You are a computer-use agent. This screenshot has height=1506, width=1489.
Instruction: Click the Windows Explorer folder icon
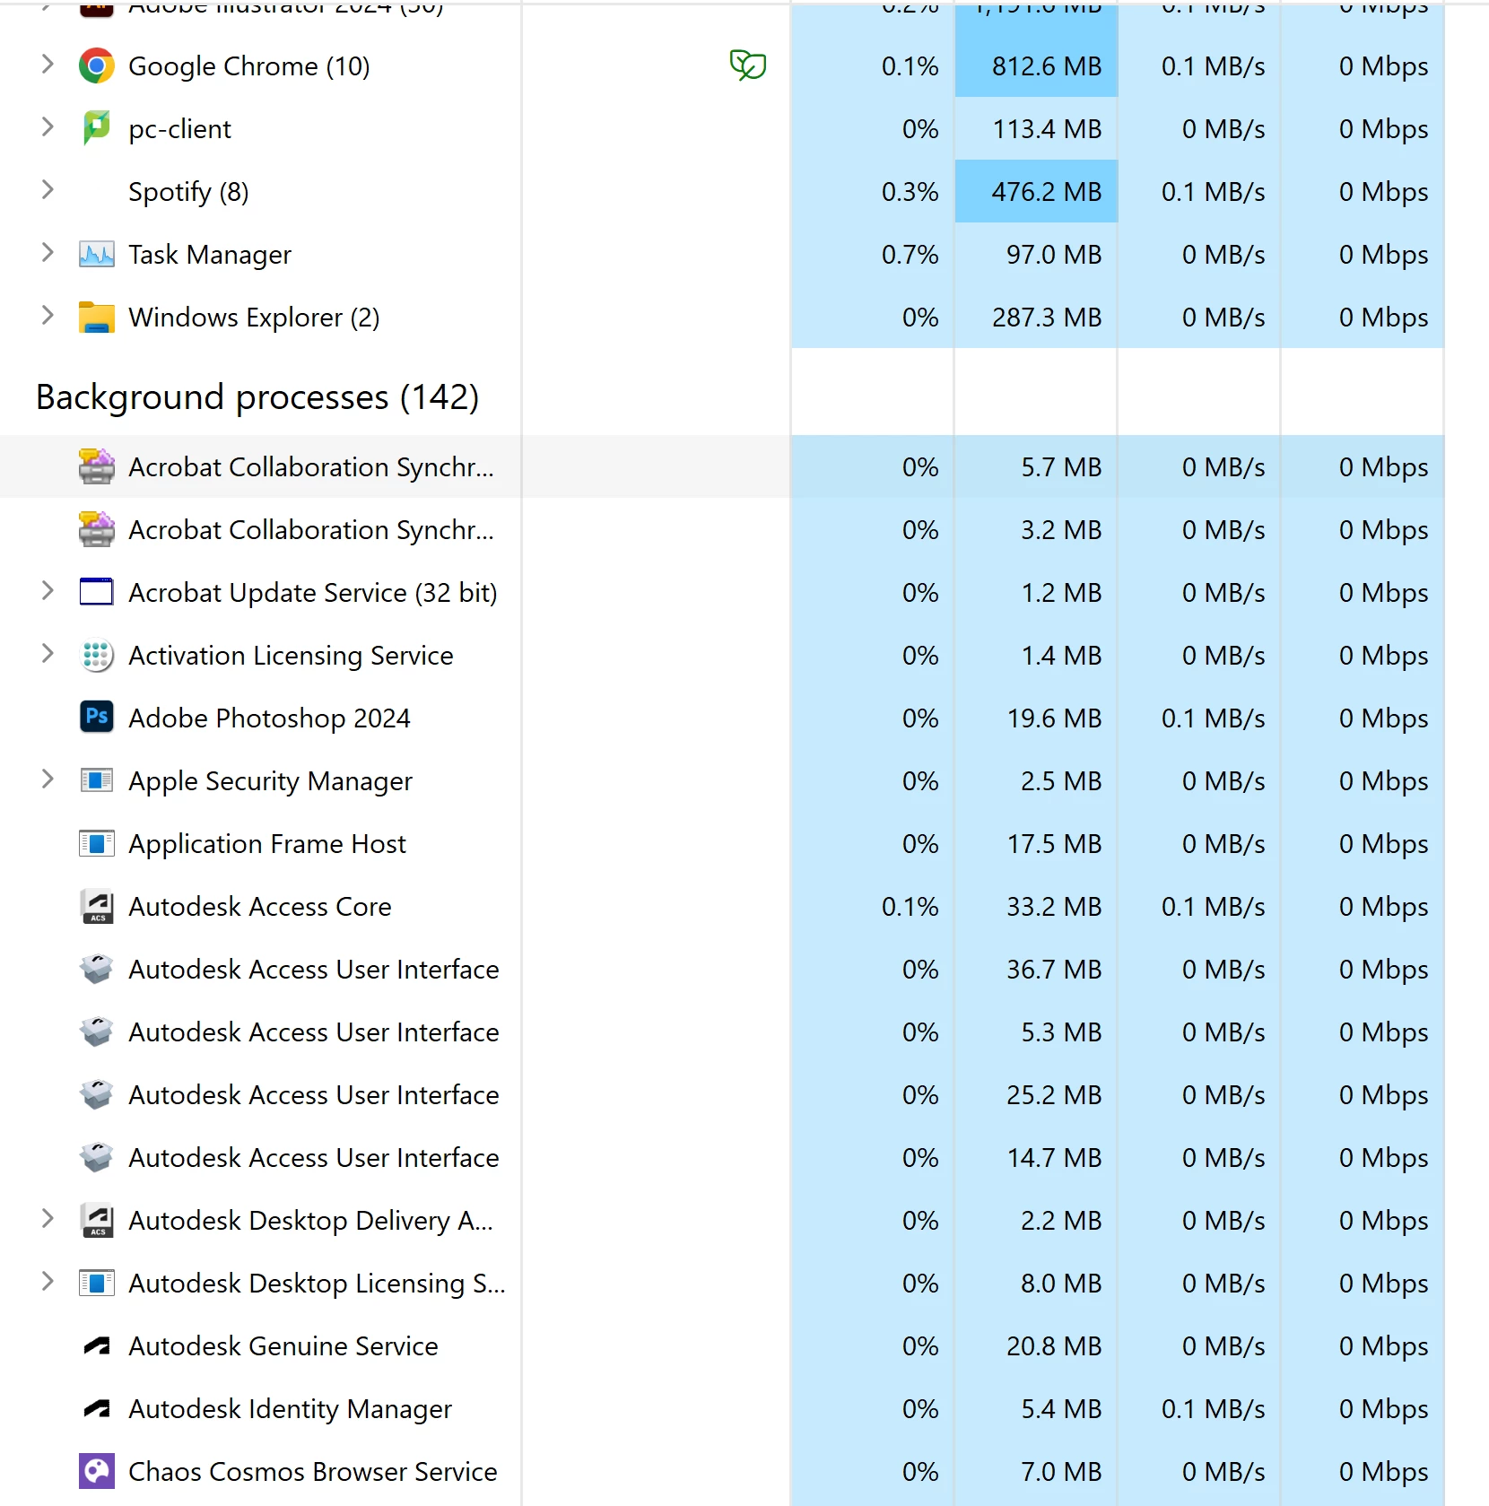(x=96, y=318)
